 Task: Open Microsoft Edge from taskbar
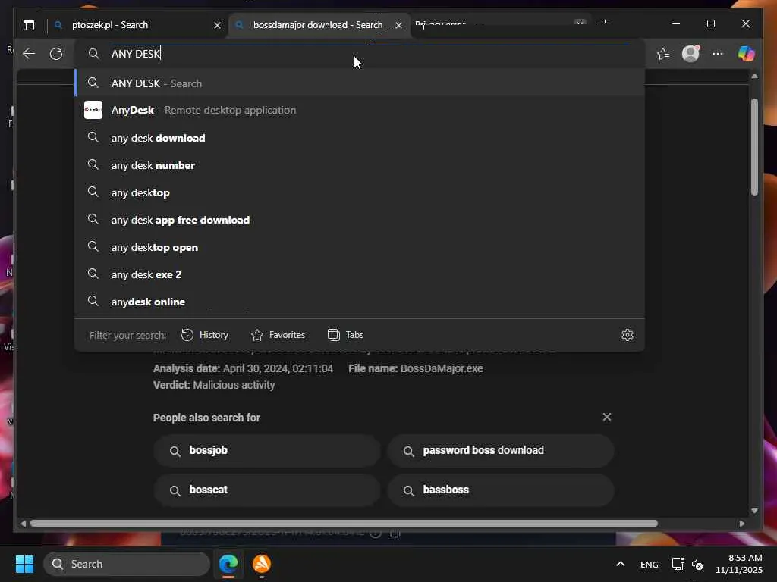(x=228, y=564)
